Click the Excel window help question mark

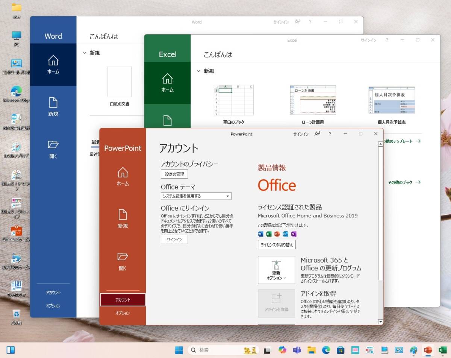click(386, 40)
